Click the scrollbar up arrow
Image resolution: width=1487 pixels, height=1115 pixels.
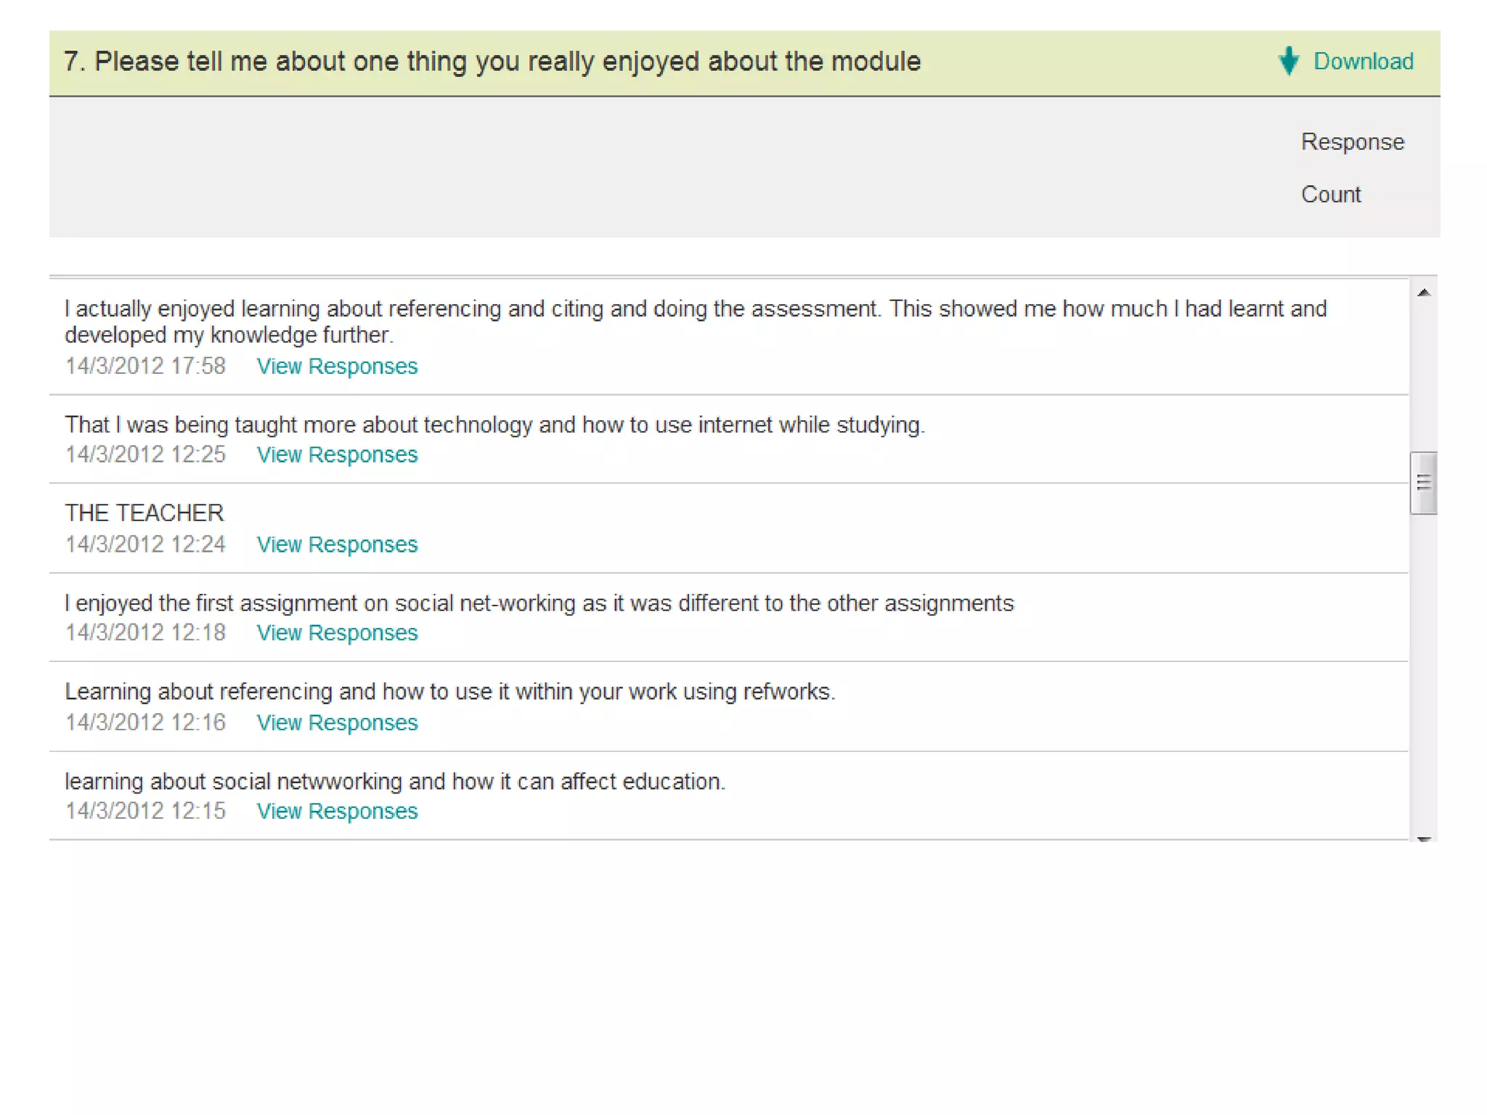coord(1423,293)
